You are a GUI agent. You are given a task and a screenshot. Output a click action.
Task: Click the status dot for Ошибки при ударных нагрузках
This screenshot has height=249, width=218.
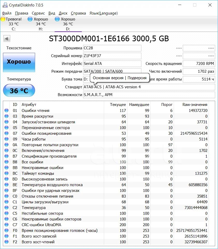(6, 190)
